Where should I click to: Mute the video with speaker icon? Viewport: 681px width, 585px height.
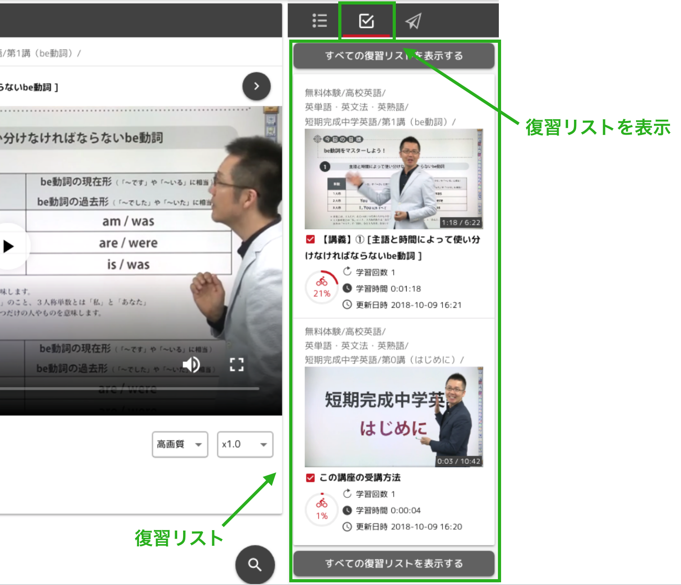click(x=191, y=364)
